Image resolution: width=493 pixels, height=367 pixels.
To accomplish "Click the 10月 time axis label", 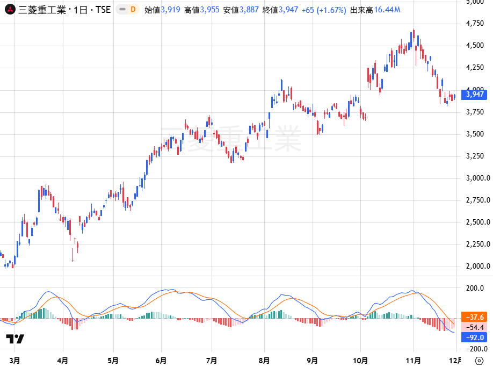I will (360, 361).
